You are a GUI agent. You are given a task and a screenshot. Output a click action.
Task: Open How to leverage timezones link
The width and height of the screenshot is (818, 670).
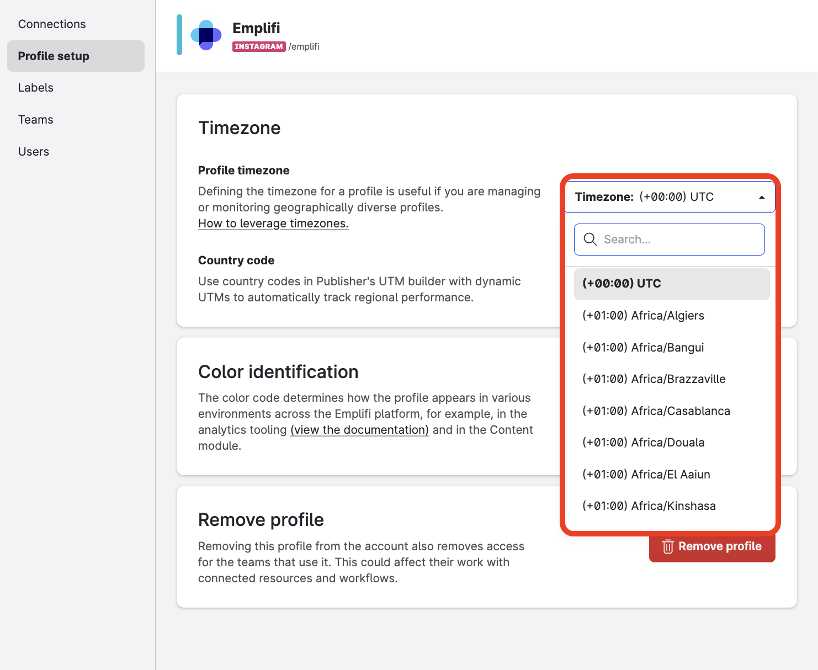[273, 224]
